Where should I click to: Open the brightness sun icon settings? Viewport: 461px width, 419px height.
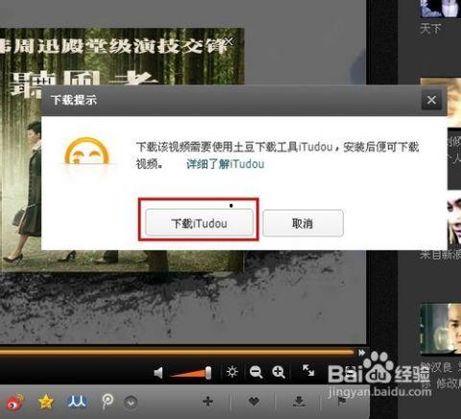[231, 372]
